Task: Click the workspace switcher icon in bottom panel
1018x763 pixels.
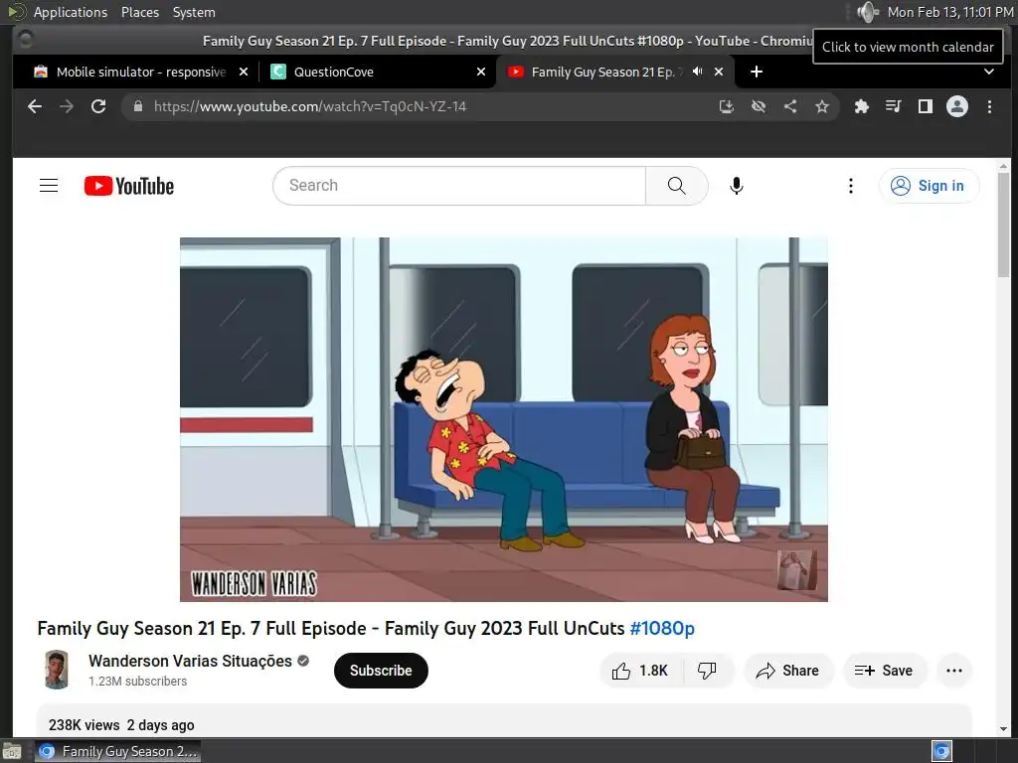Action: pyautogui.click(x=941, y=751)
